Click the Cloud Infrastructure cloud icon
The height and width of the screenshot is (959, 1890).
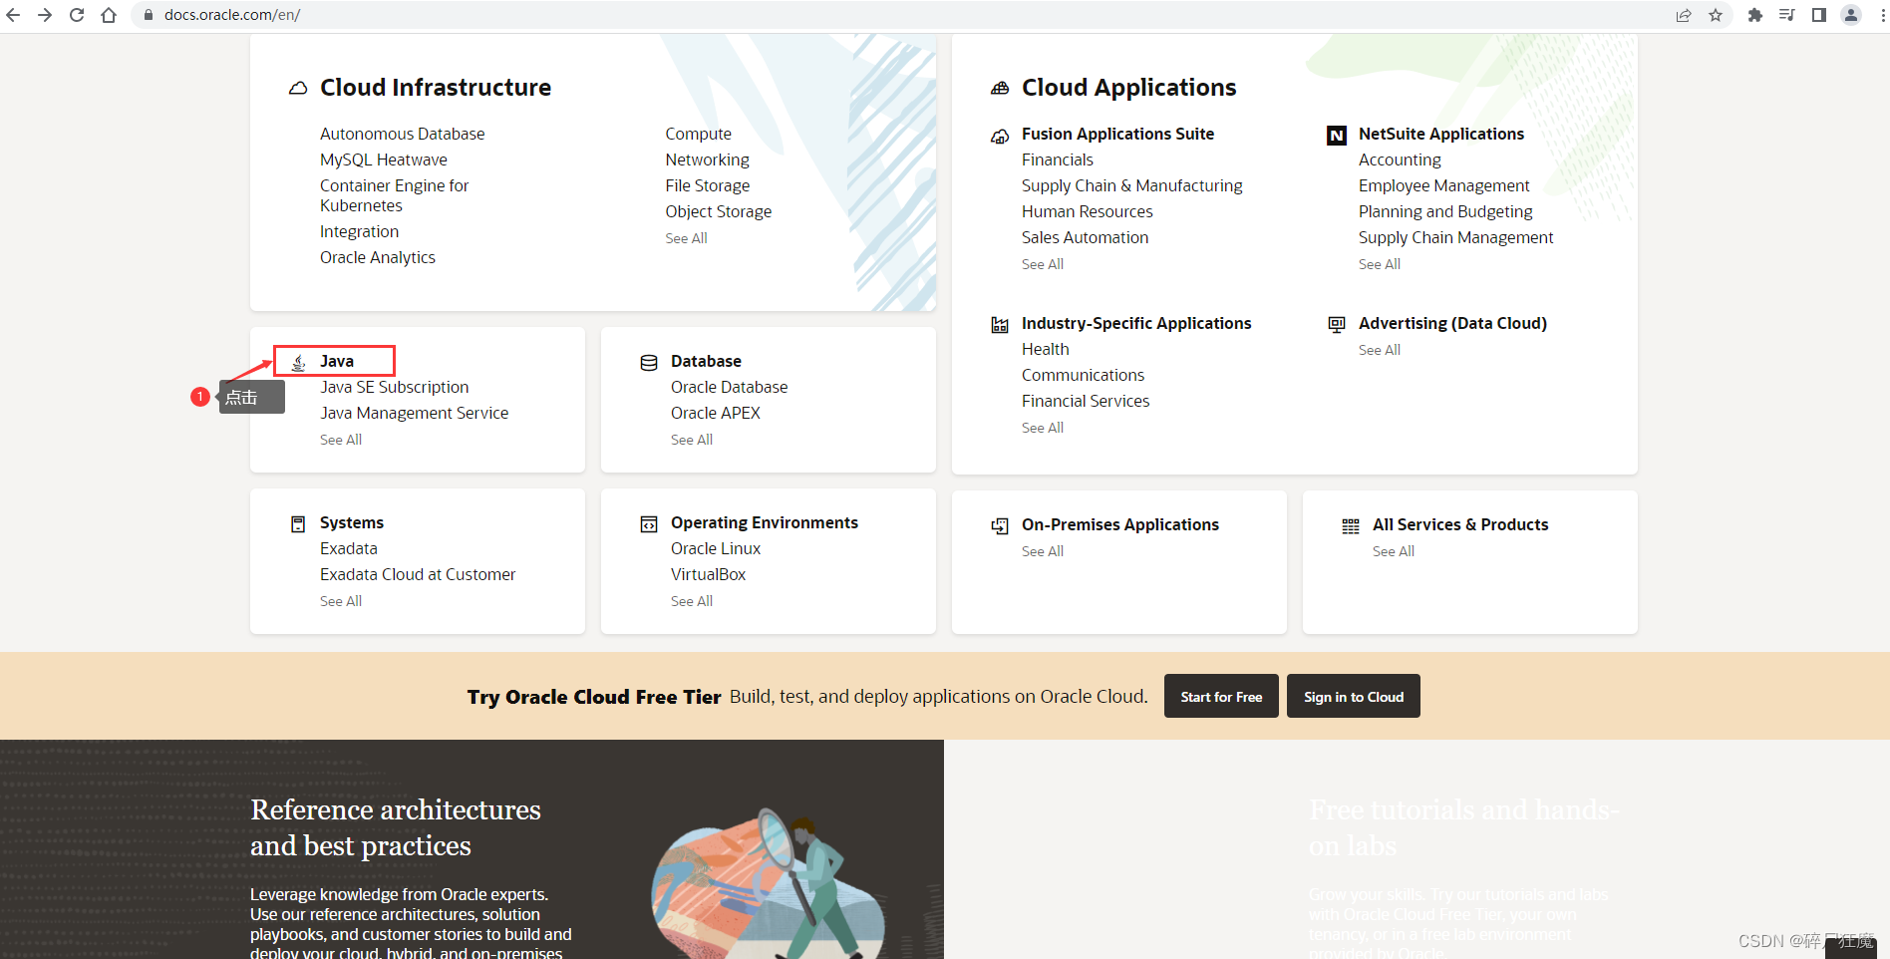pyautogui.click(x=298, y=88)
